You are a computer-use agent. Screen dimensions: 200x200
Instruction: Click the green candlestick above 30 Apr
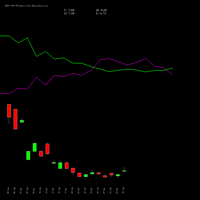pos(124,171)
